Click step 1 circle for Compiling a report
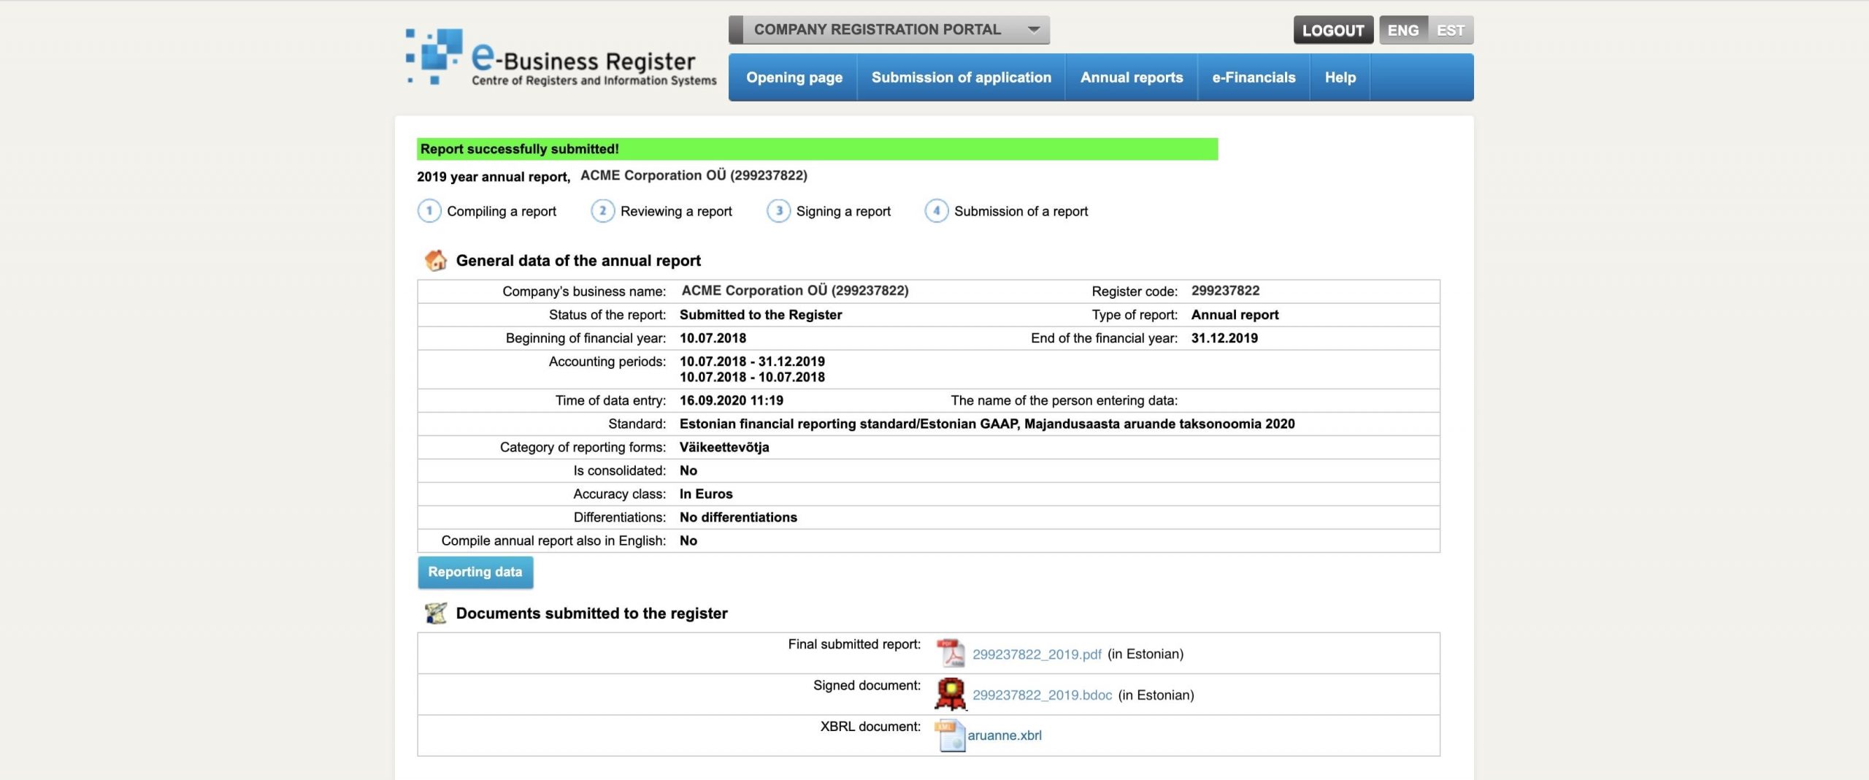Image resolution: width=1869 pixels, height=780 pixels. point(429,211)
